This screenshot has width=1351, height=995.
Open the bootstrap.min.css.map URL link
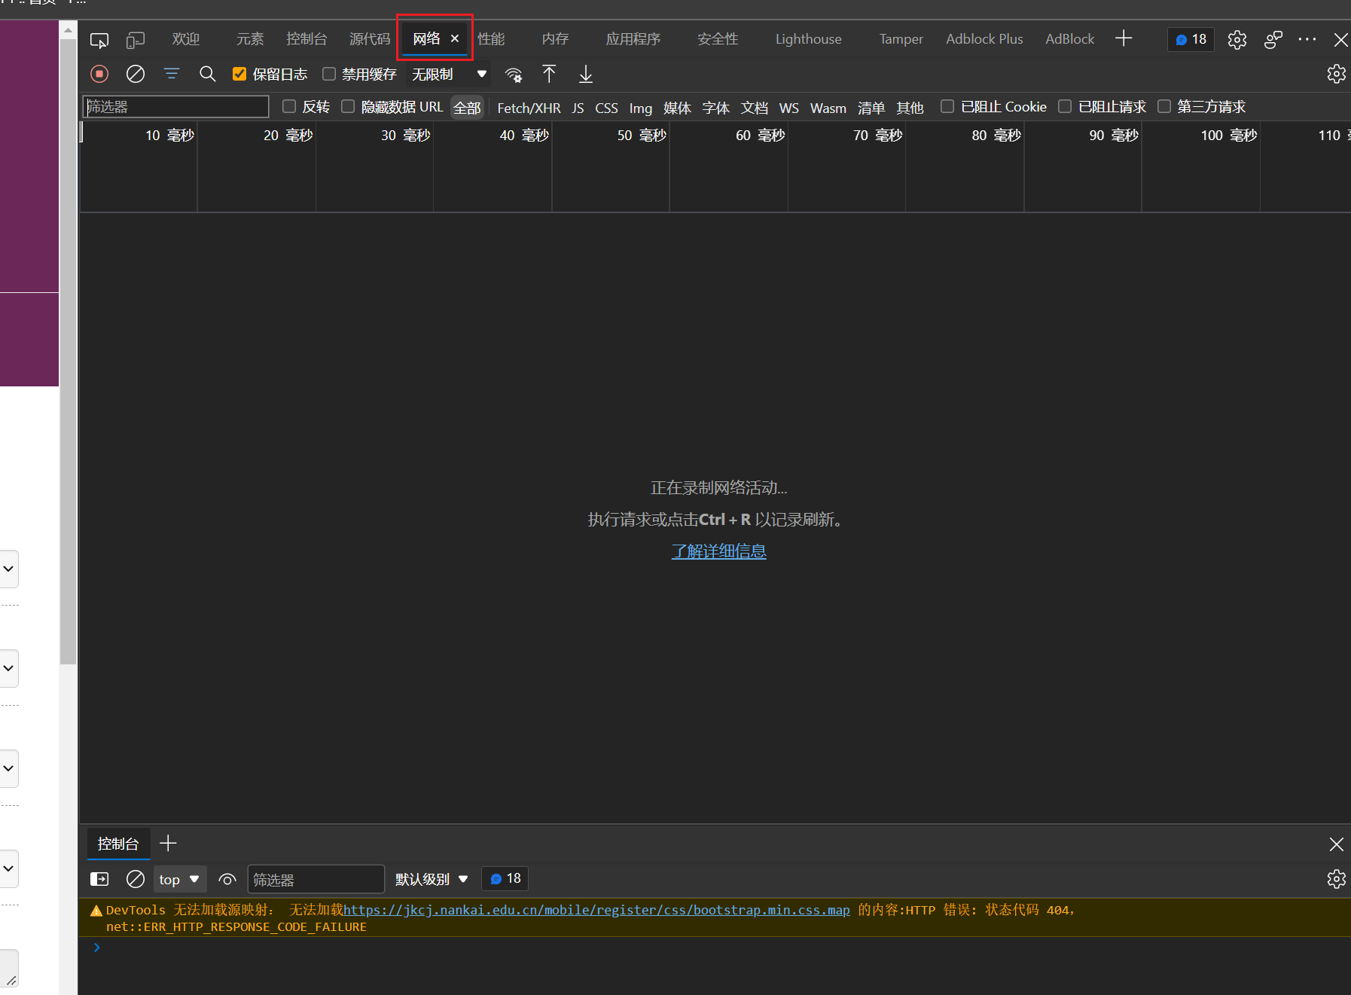[596, 910]
